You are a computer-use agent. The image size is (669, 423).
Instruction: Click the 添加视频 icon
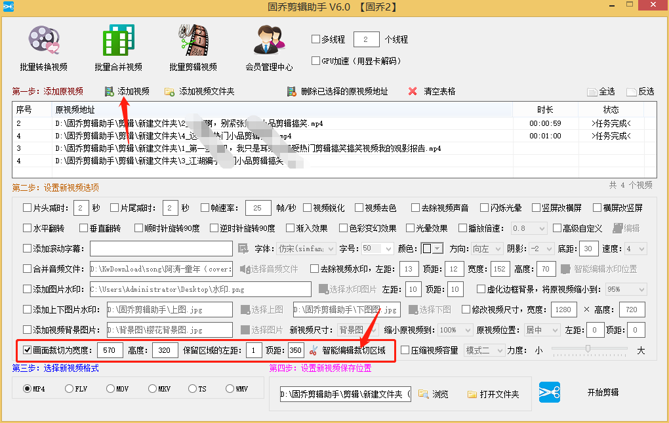click(x=110, y=91)
